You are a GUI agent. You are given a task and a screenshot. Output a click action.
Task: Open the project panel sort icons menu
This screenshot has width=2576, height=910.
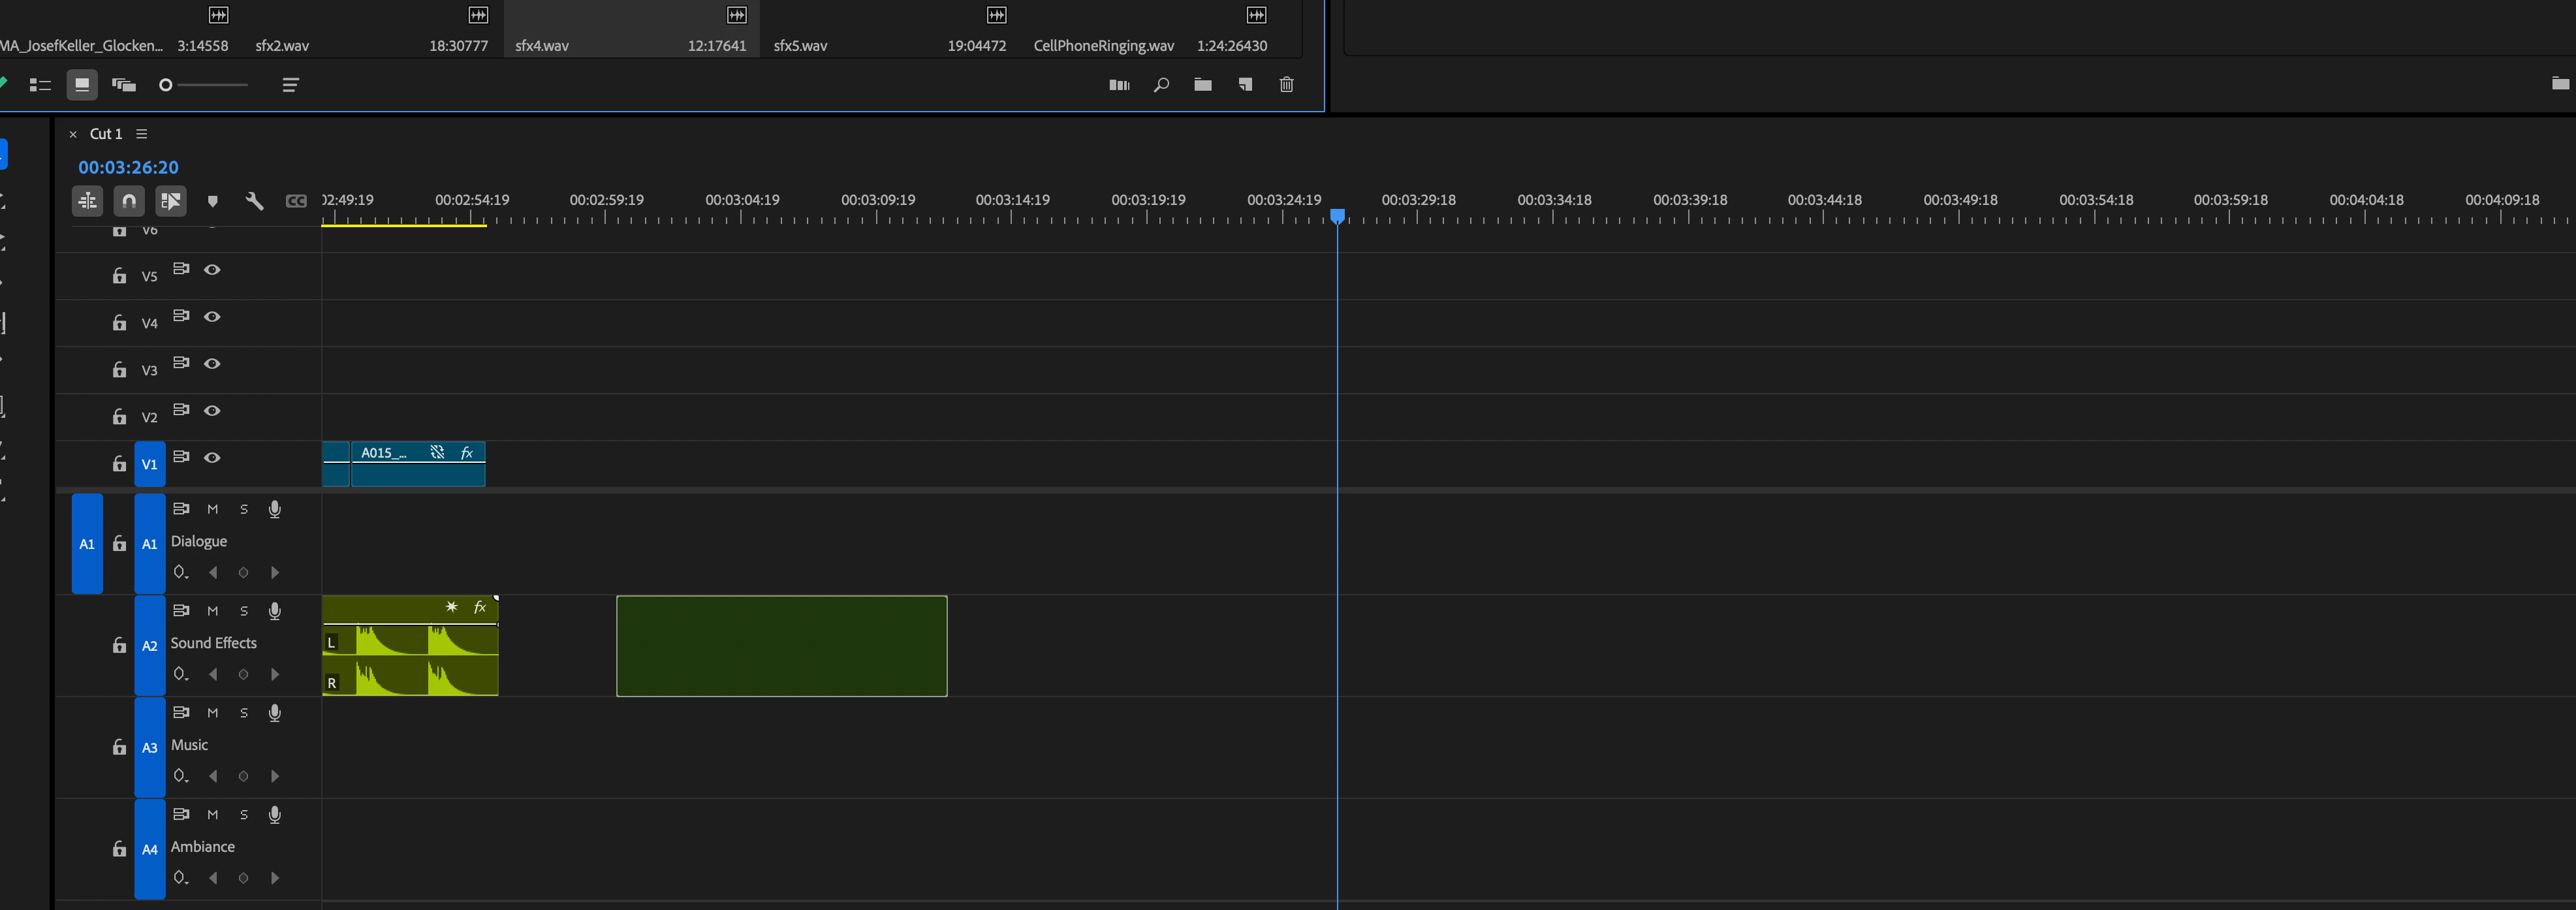(x=290, y=85)
